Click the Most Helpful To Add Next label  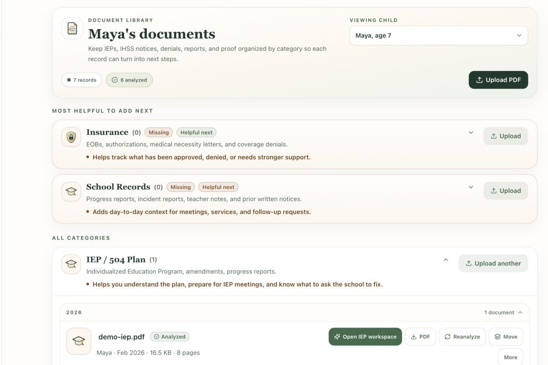point(103,111)
